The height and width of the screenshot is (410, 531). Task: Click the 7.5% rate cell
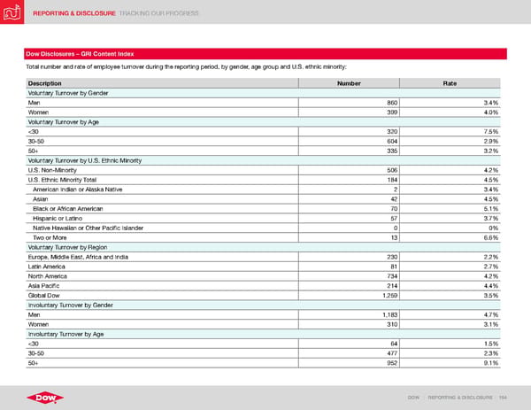pos(450,132)
